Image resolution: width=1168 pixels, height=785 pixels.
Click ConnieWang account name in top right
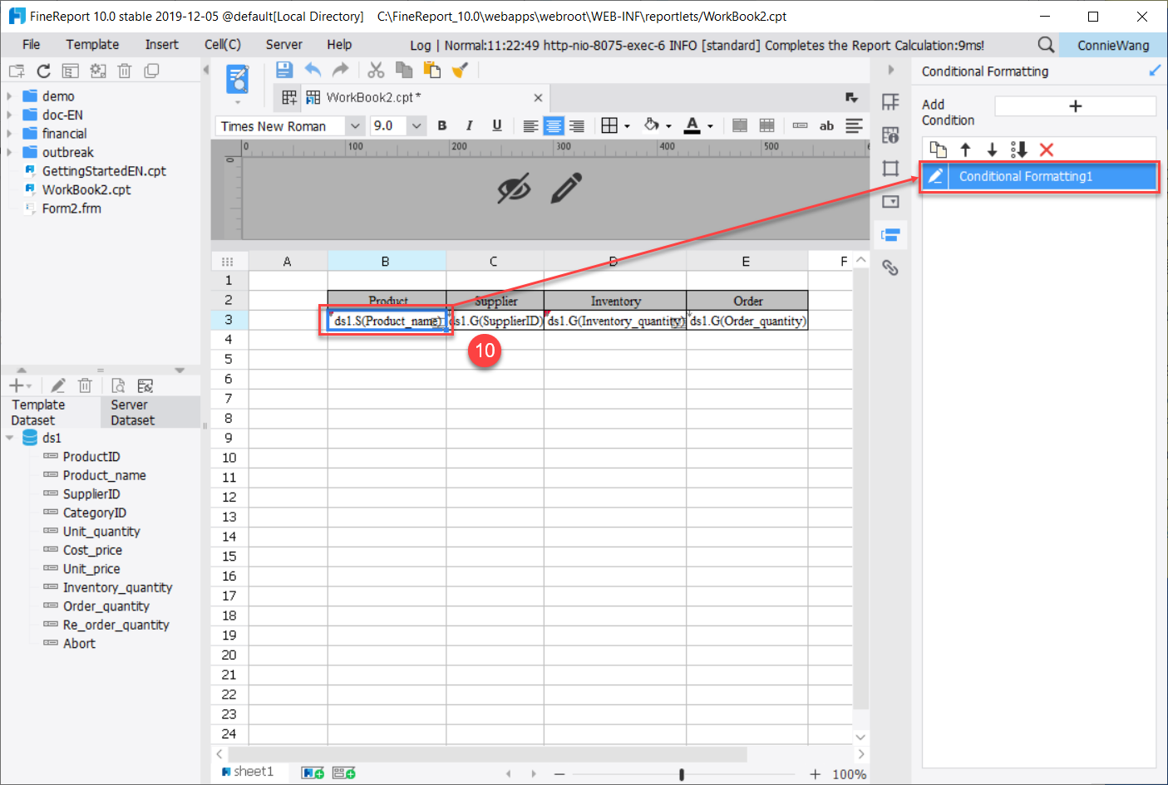[x=1112, y=44]
